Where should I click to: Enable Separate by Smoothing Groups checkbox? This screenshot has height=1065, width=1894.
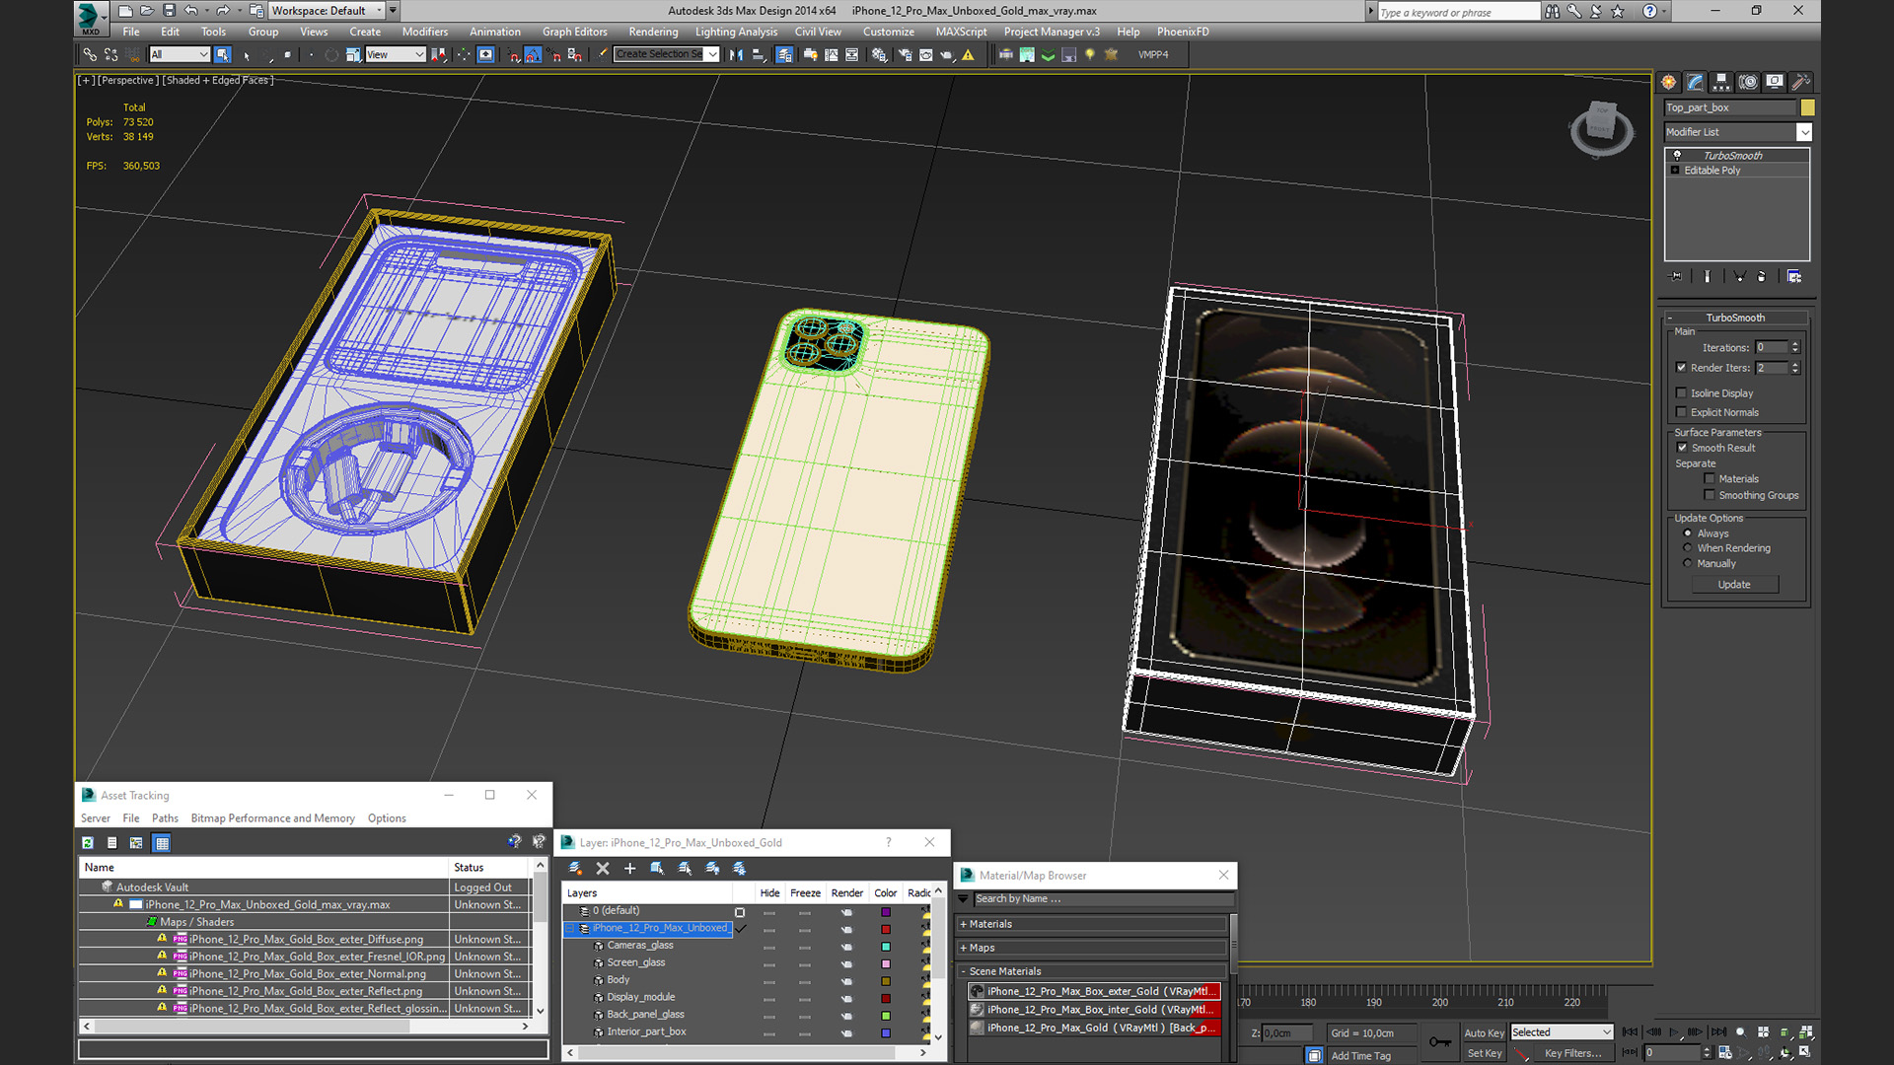pos(1710,496)
